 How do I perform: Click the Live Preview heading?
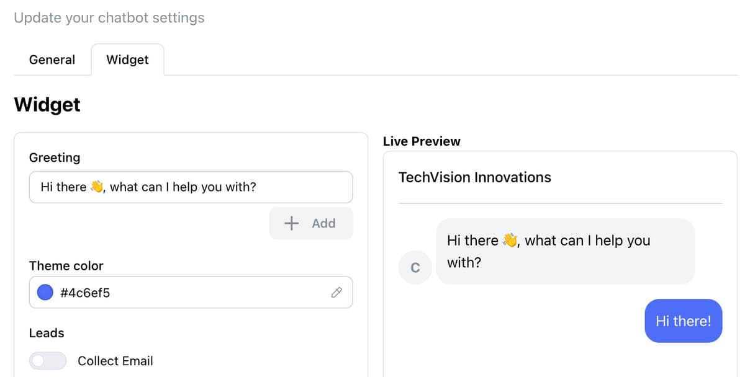coord(422,141)
